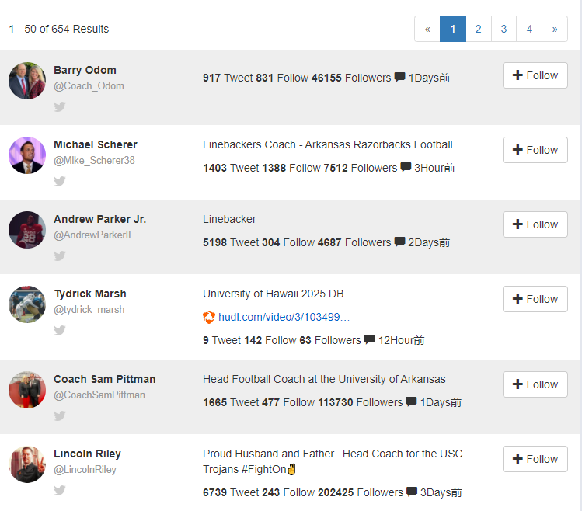Click the Hudl logo icon beside video link
The height and width of the screenshot is (511, 582).
[209, 317]
